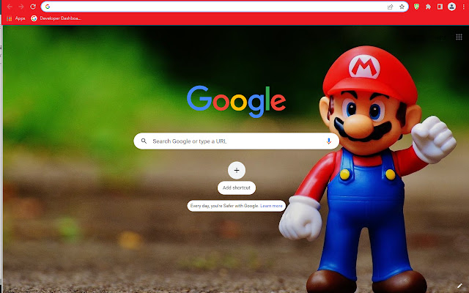Share this page via the share icon
469x293 pixels.
(390, 7)
